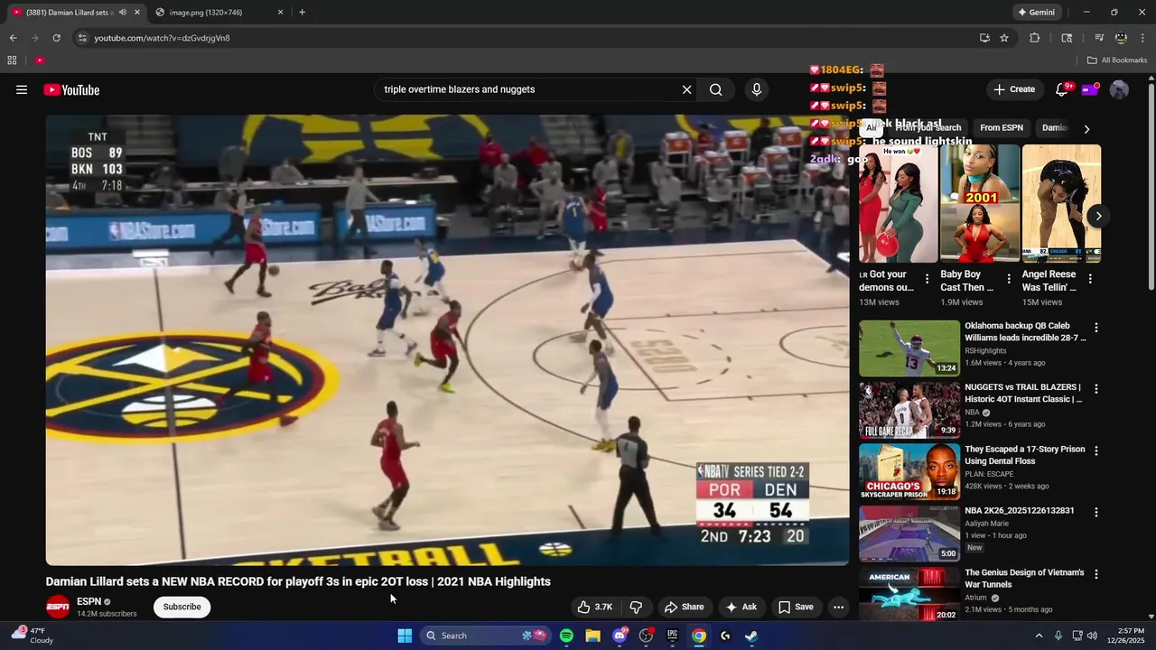Click the Chrome address bar URL

click(x=163, y=38)
